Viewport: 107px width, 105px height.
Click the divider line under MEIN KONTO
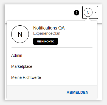point(52,48)
